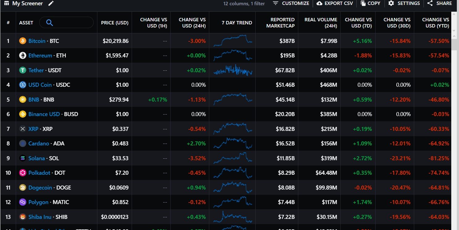
Task: Click the Tether logo icon
Action: tap(23, 70)
